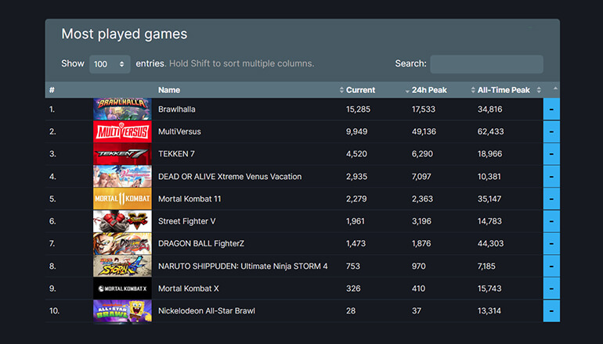Image resolution: width=603 pixels, height=344 pixels.
Task: Open the Nickelodeon All-Star Brawl name link
Action: coord(207,311)
